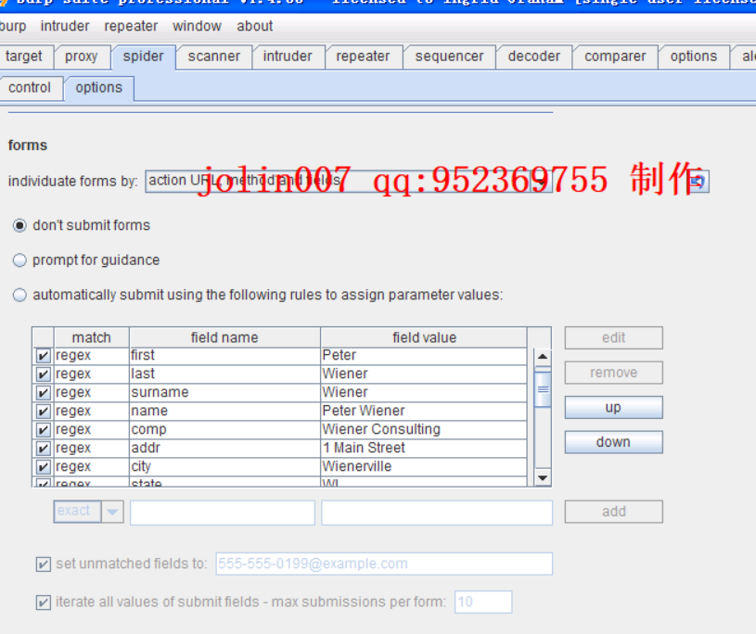Select the Peter Wiener value cell
Screen dimensions: 756x634
(x=424, y=411)
